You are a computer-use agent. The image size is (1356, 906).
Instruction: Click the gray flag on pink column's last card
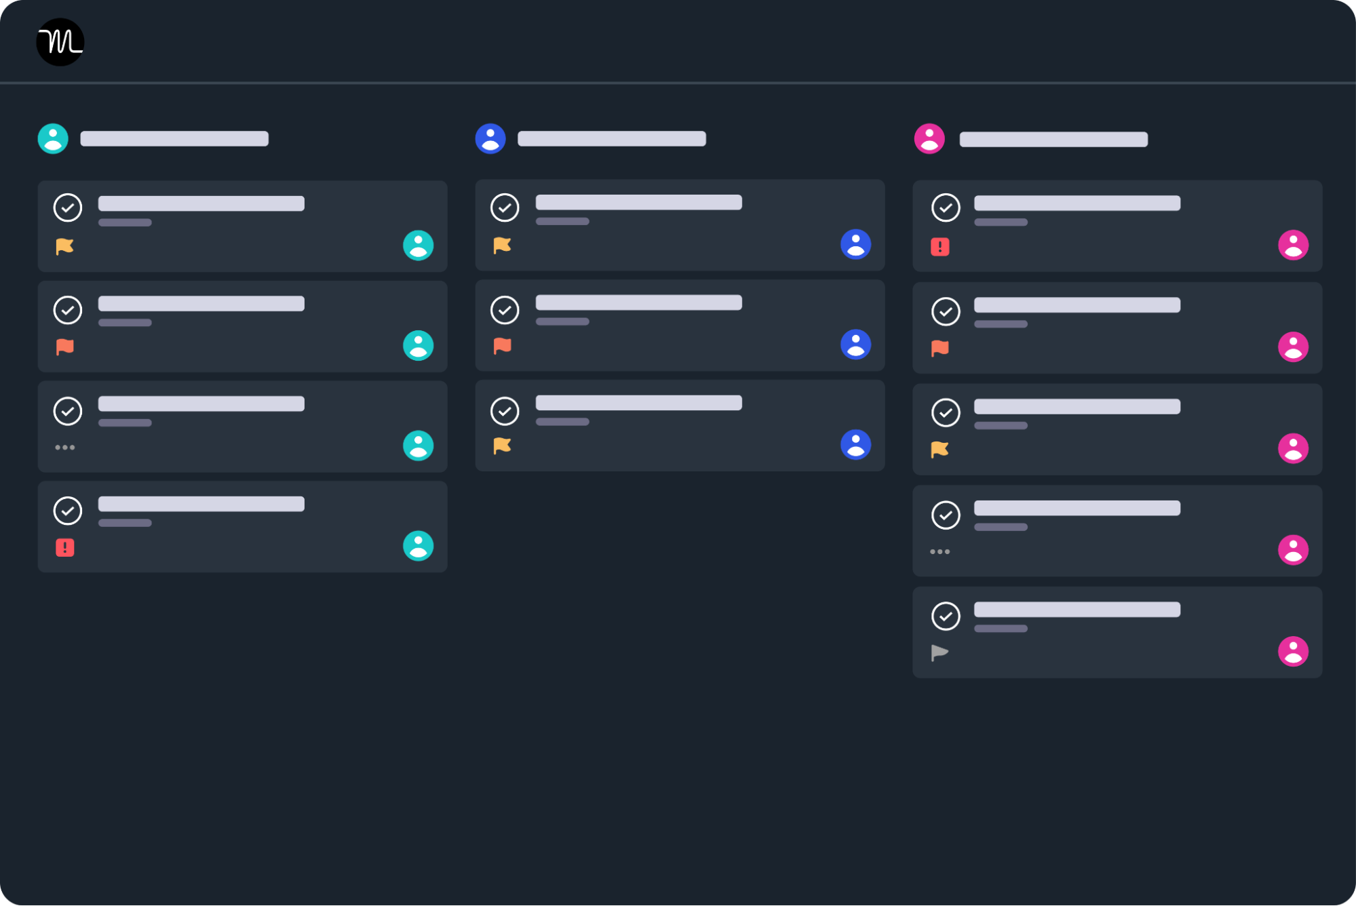[x=939, y=652]
